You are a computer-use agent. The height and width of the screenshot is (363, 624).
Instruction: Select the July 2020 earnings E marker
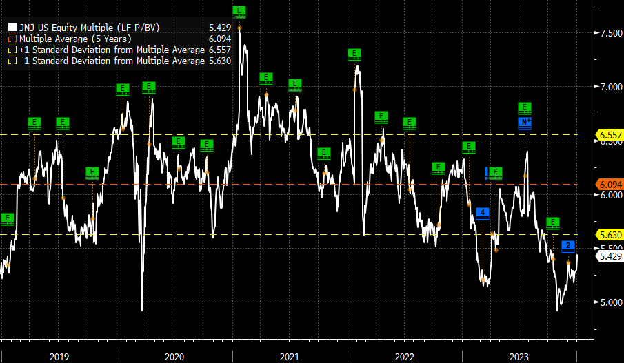[x=179, y=143]
